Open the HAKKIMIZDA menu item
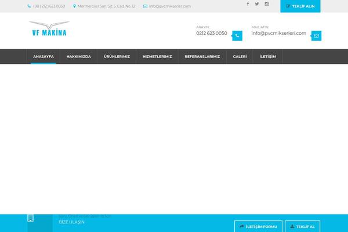Viewport: 348px width, 232px height. tap(78, 57)
